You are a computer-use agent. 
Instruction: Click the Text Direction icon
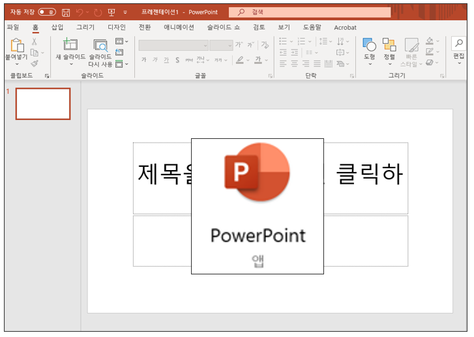341,41
